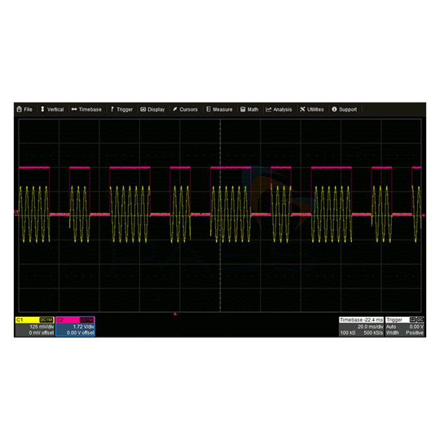Click the 0.00 V trigger level value
Image resolution: width=440 pixels, height=440 pixels.
tap(416, 327)
